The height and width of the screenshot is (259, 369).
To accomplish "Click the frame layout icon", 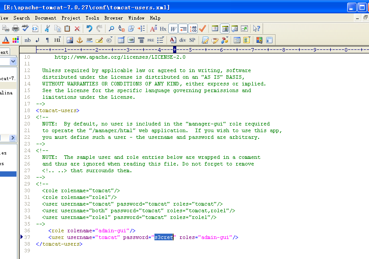I will tap(269, 40).
